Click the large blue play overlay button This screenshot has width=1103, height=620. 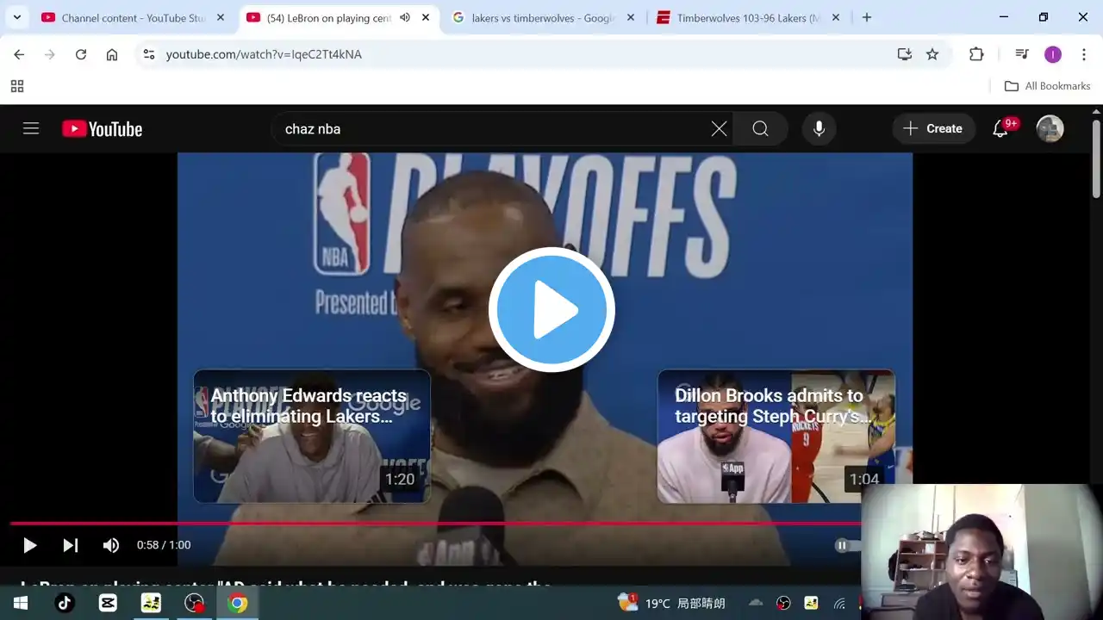[551, 310]
